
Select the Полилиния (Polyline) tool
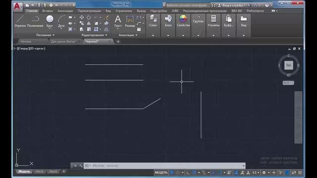coord(35,21)
